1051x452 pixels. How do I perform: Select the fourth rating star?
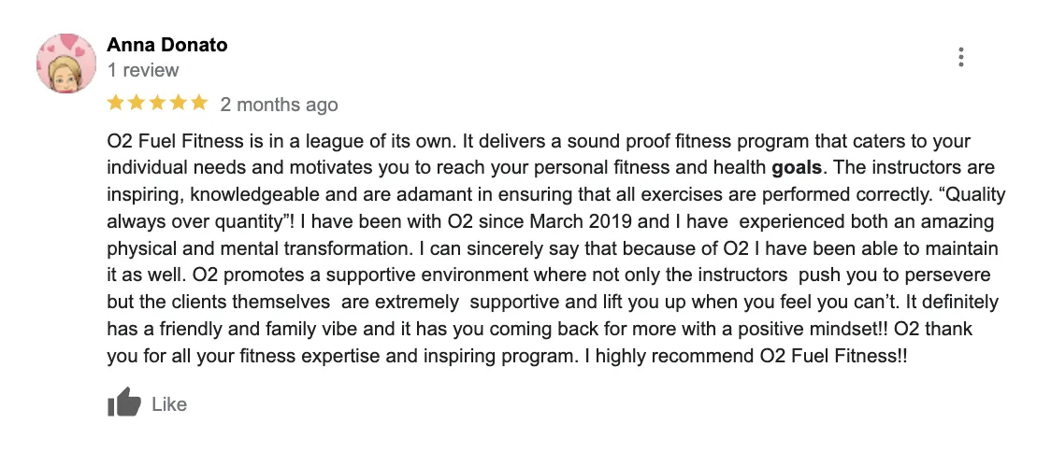click(178, 103)
